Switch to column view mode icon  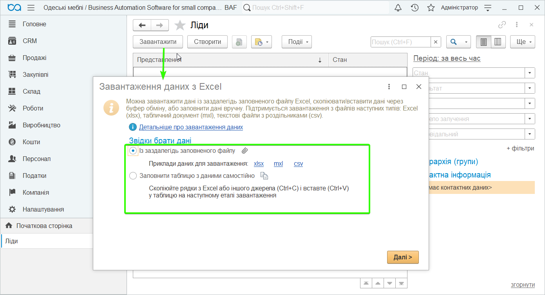coord(498,42)
